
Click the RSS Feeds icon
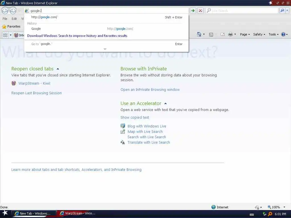pyautogui.click(x=211, y=34)
